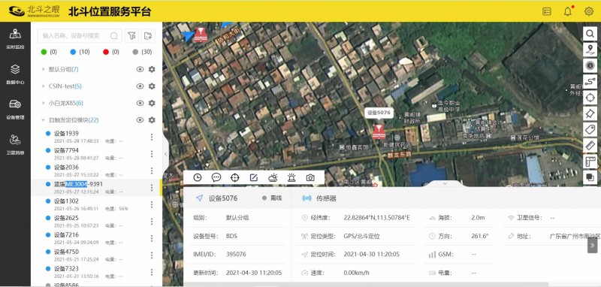Toggle visibility eye for 小白龙X8S group
601x287 pixels.
[140, 103]
